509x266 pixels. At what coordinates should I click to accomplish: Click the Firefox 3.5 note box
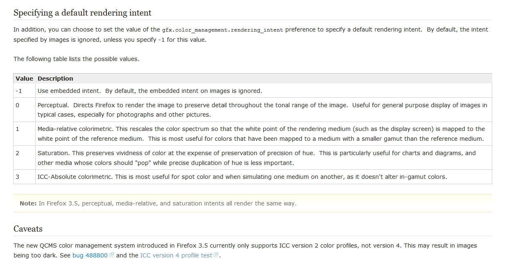click(252, 203)
